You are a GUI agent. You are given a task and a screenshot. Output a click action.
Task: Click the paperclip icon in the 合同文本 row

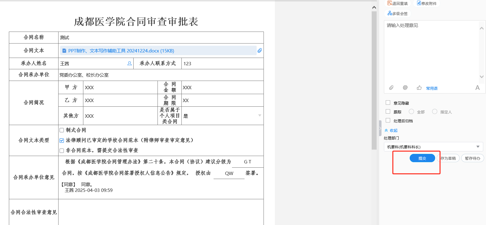tap(260, 51)
